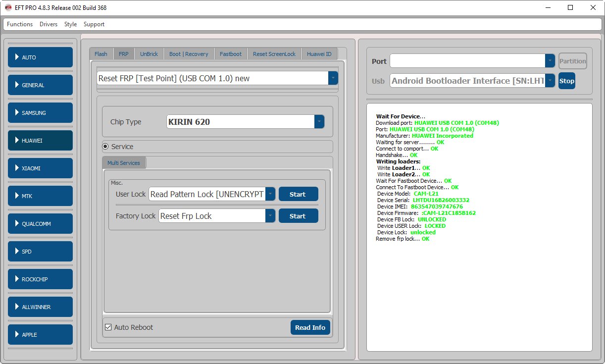Click the Device Serial LHTDU16B26003332 text

(x=441, y=200)
